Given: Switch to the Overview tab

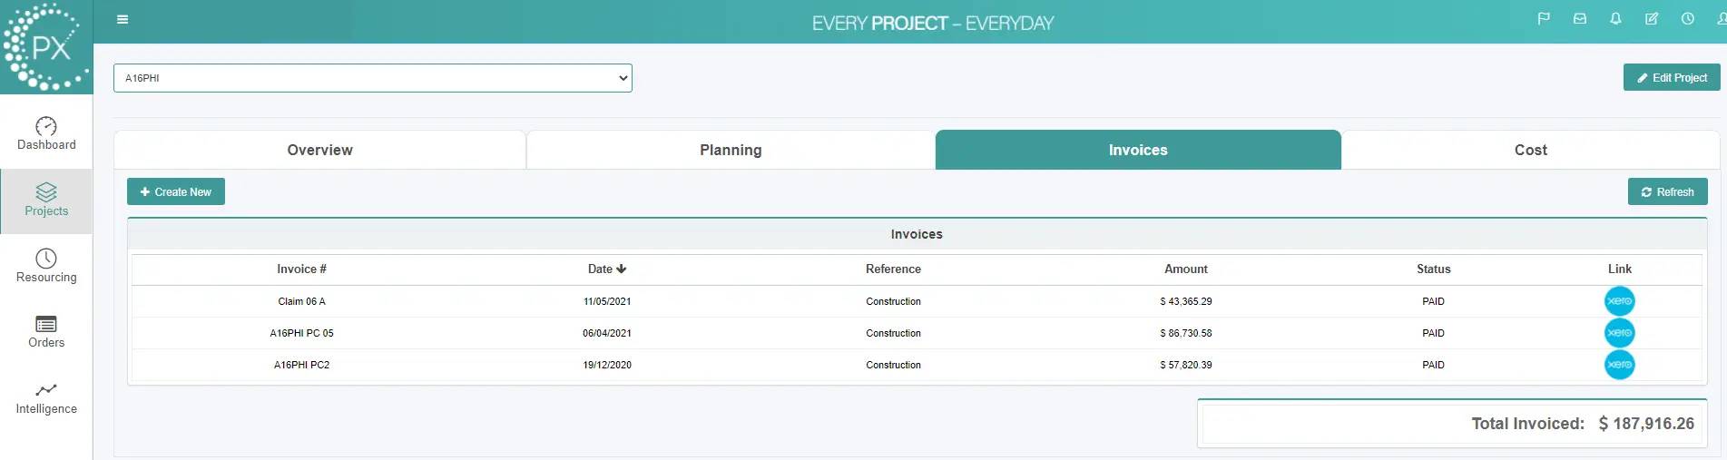Looking at the screenshot, I should point(319,151).
